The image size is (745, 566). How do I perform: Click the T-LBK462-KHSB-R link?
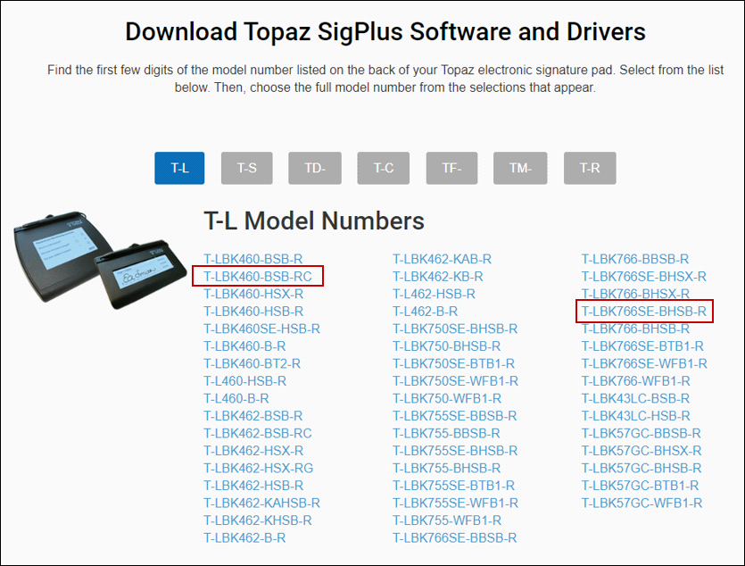(258, 520)
